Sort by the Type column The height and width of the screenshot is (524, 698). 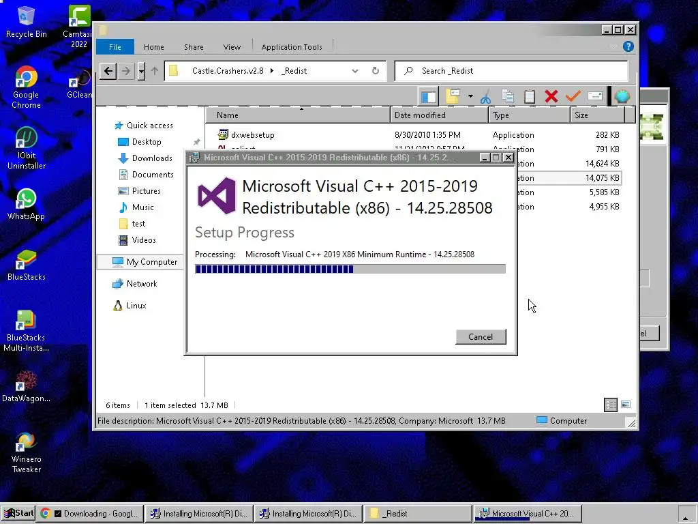pos(529,115)
